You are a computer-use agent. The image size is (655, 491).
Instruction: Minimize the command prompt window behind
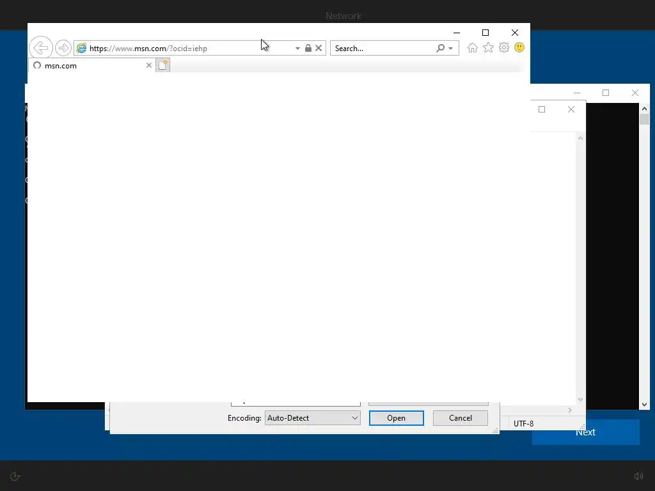577,93
